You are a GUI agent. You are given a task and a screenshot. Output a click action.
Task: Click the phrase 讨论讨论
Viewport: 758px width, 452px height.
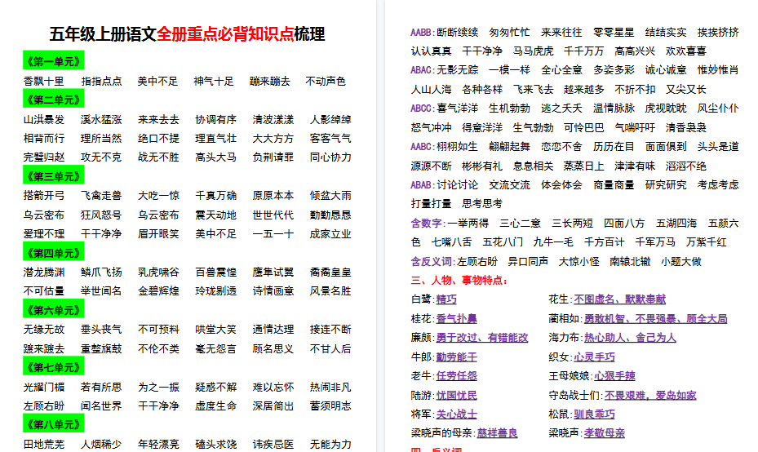457,184
